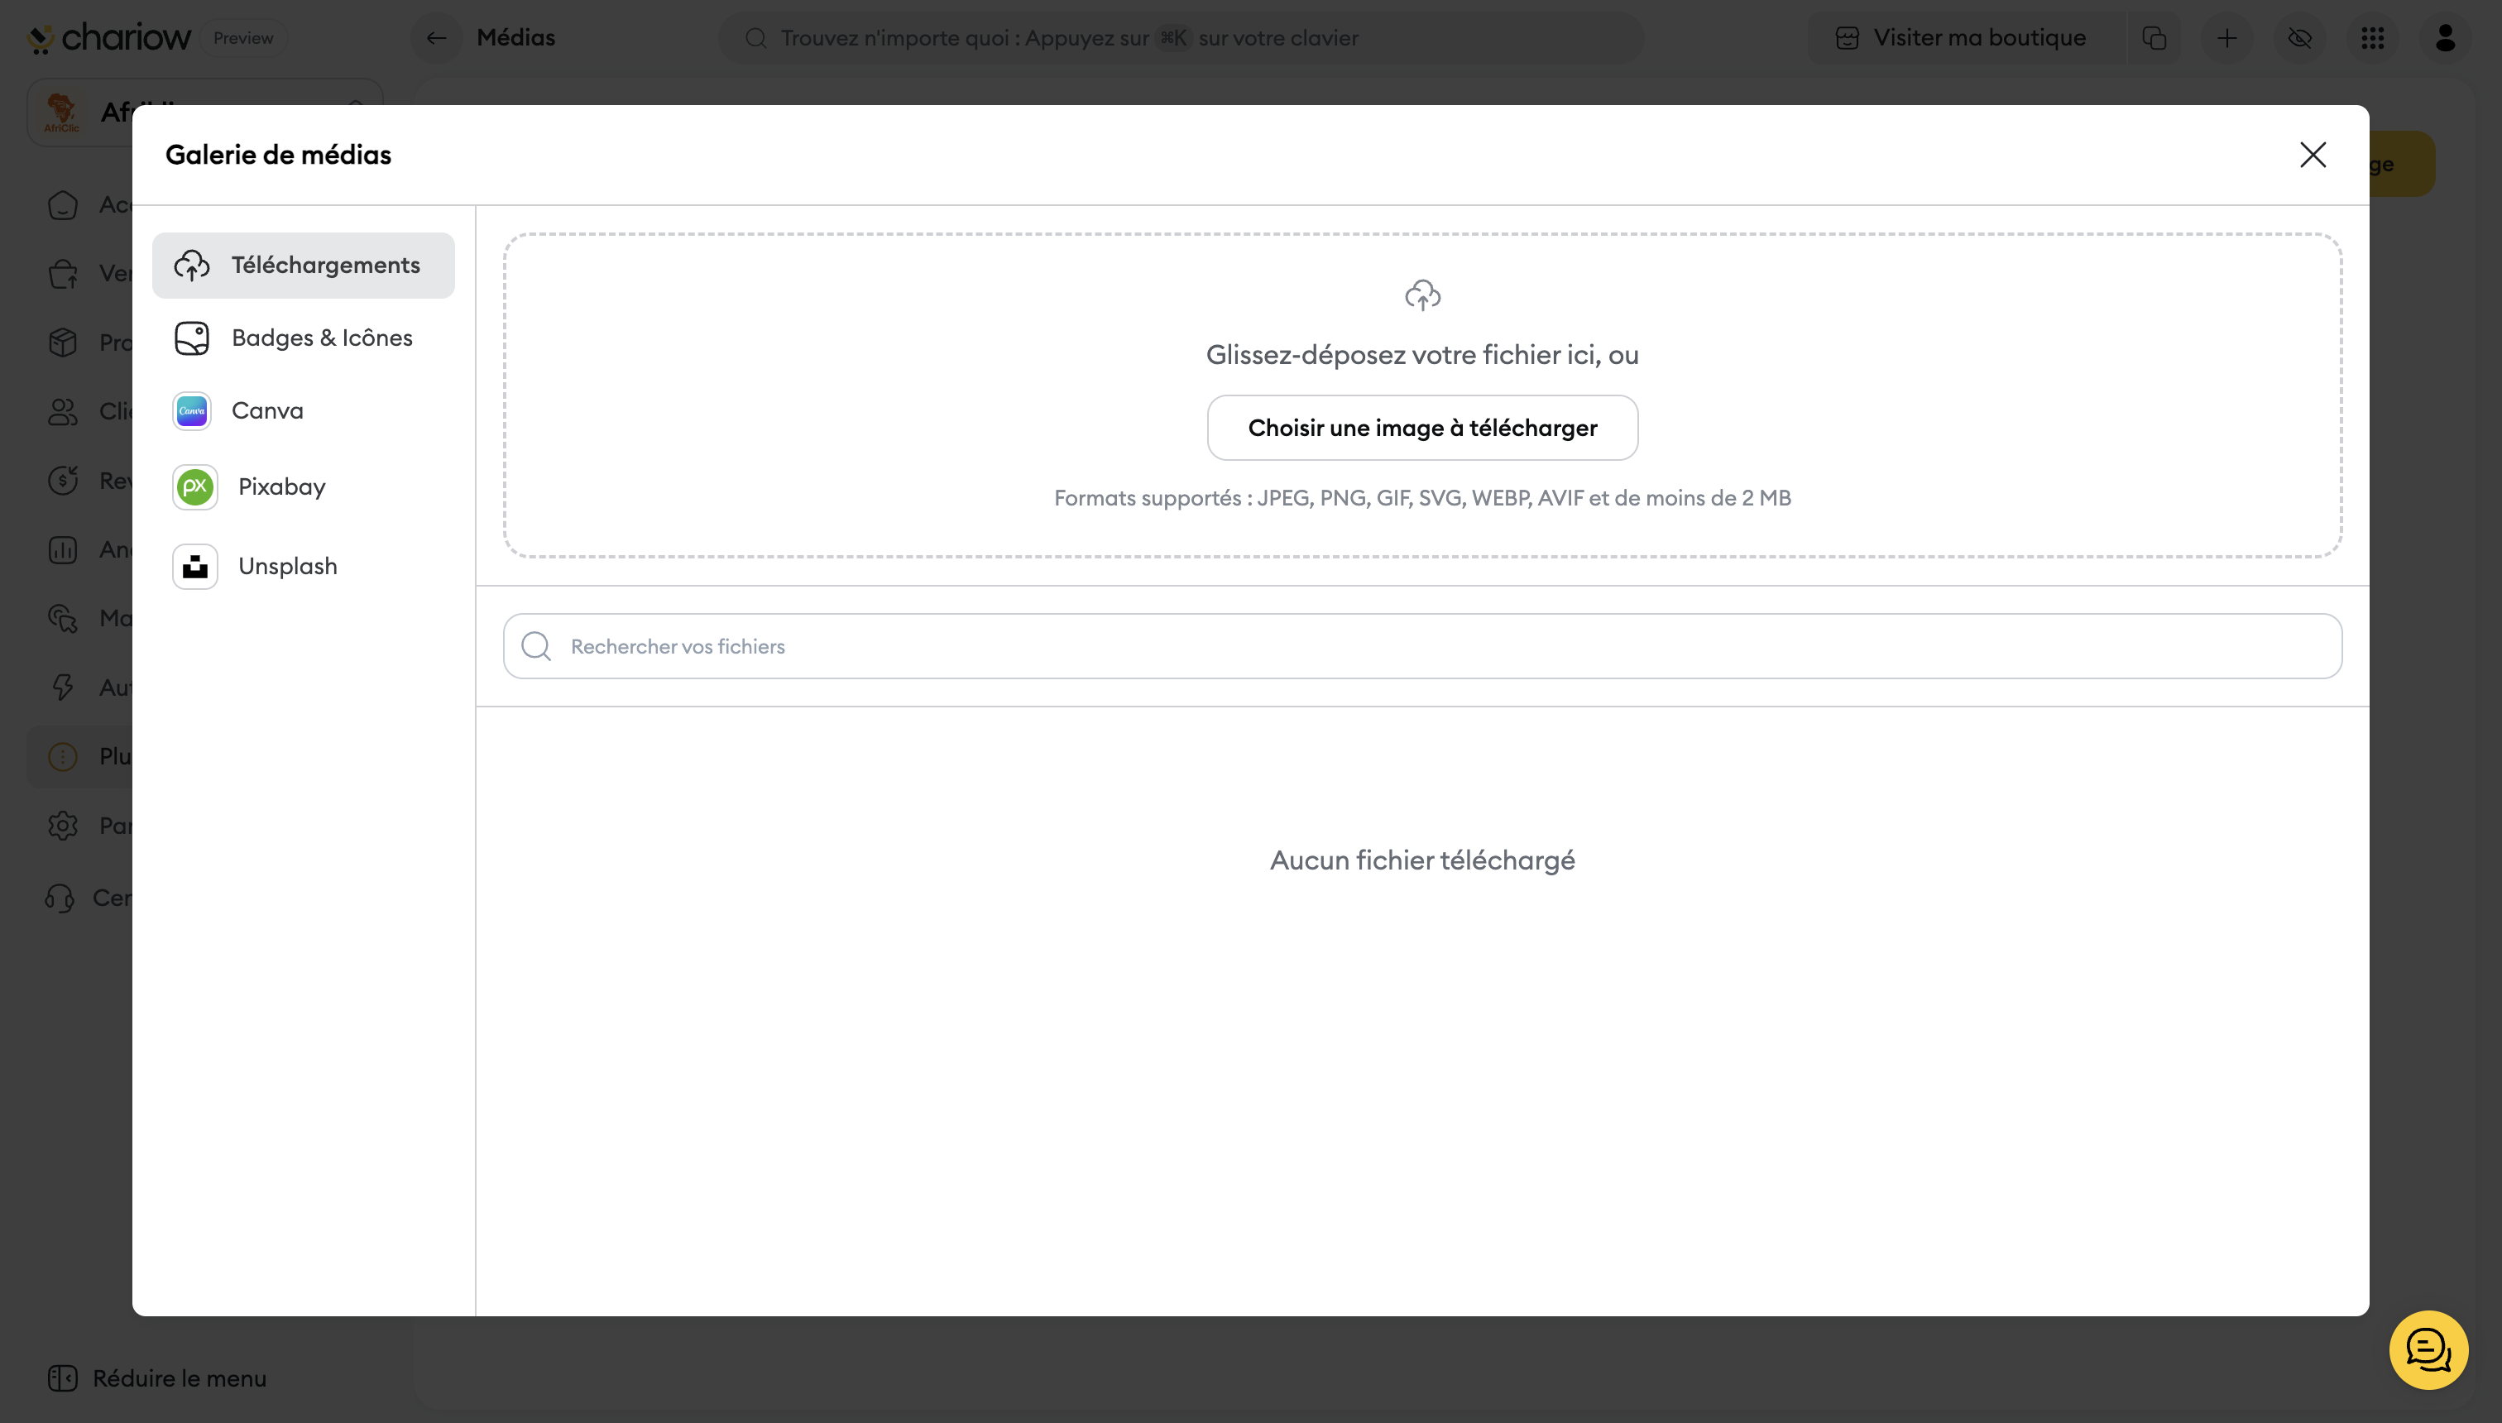This screenshot has width=2502, height=1423.
Task: Go back with the arrow beside Médias
Action: click(436, 38)
